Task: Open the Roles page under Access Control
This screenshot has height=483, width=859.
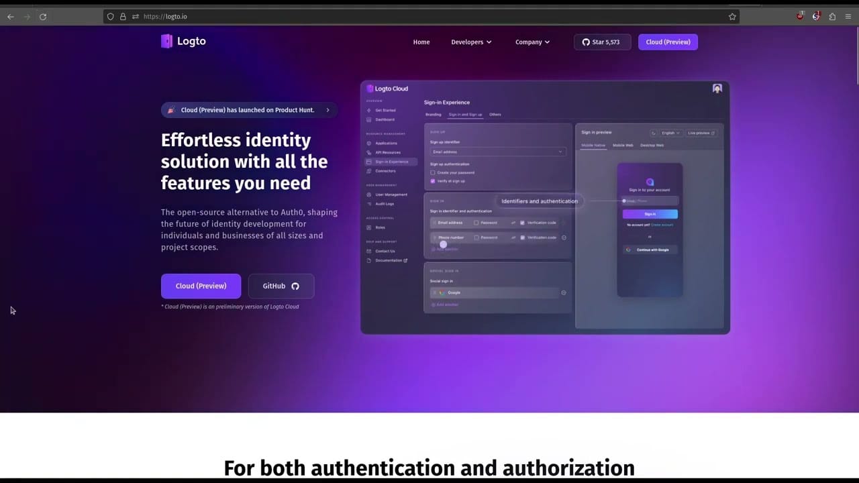Action: tap(380, 227)
